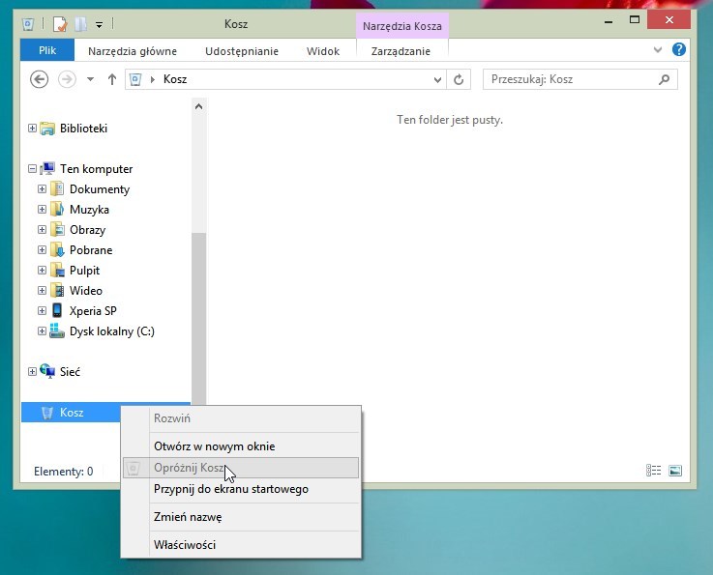
Task: Click the Elementy: 0 status text
Action: click(x=64, y=472)
